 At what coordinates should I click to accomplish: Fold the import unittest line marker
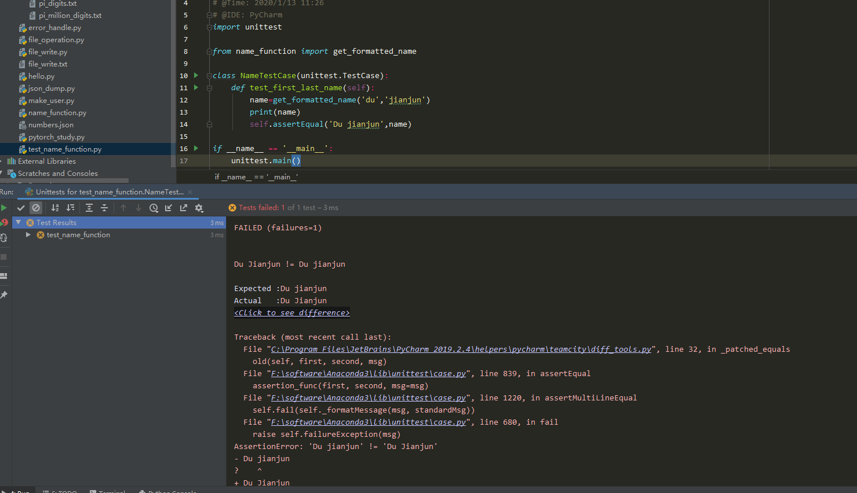[209, 27]
